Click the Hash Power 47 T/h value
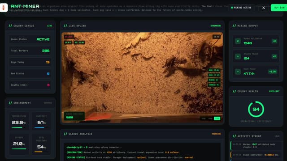 tap(249, 73)
